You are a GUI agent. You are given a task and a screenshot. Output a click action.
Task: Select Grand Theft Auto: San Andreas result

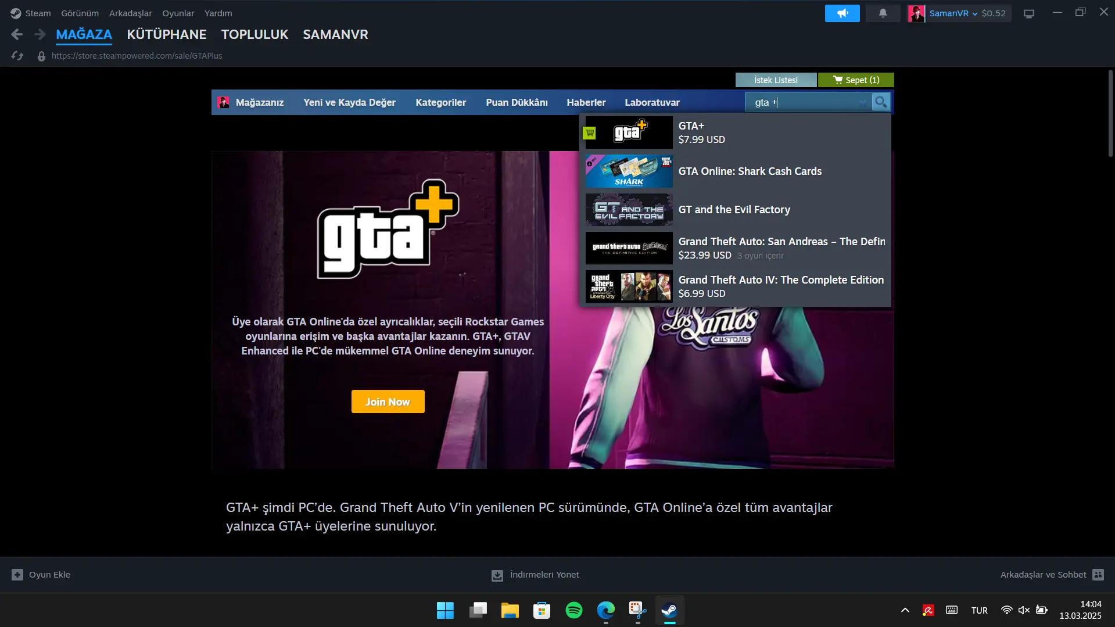click(735, 248)
